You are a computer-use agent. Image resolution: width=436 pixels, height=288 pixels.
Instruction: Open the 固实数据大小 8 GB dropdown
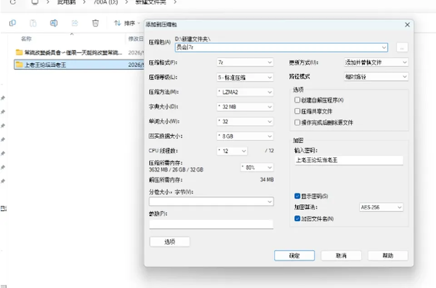[245, 136]
